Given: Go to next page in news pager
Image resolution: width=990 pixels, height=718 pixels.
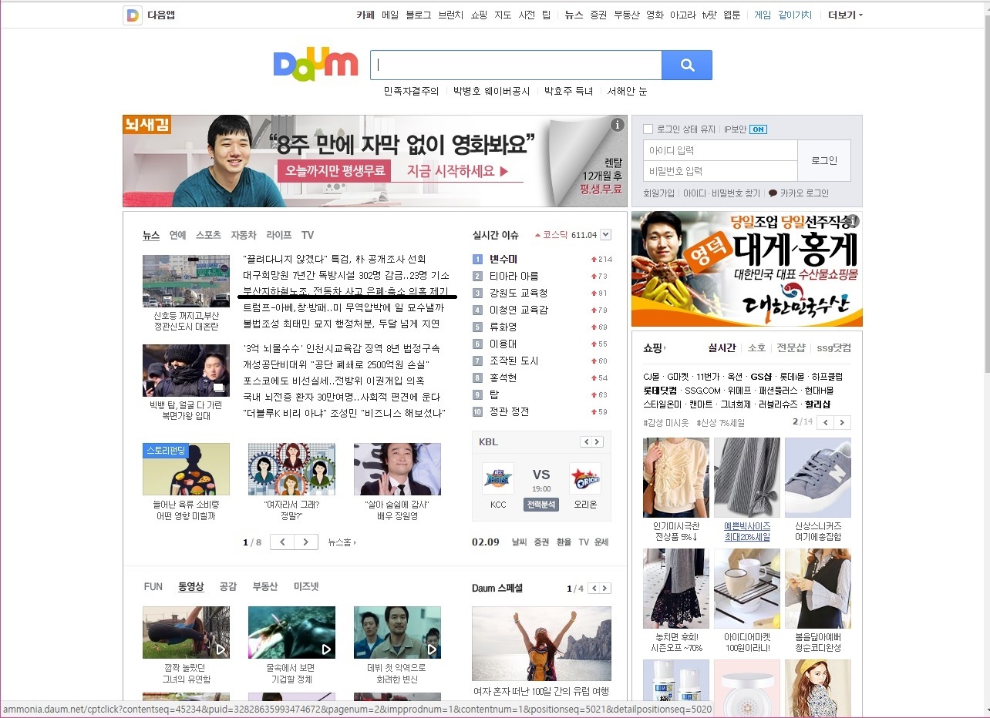Looking at the screenshot, I should click(x=306, y=542).
